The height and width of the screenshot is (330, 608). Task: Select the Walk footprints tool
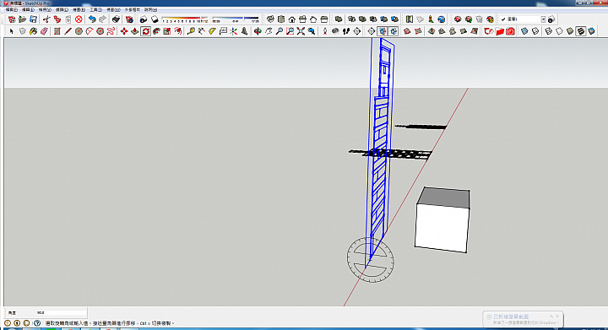[x=346, y=31]
